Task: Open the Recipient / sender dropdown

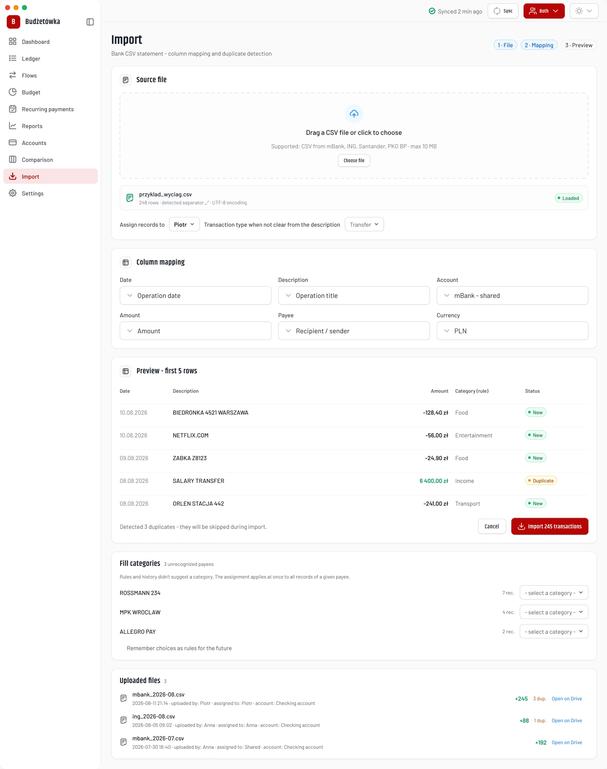Action: (x=354, y=331)
